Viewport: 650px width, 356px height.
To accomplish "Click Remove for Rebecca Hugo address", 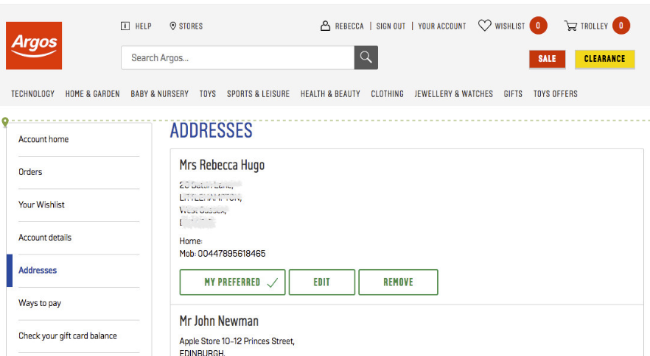I will point(399,282).
